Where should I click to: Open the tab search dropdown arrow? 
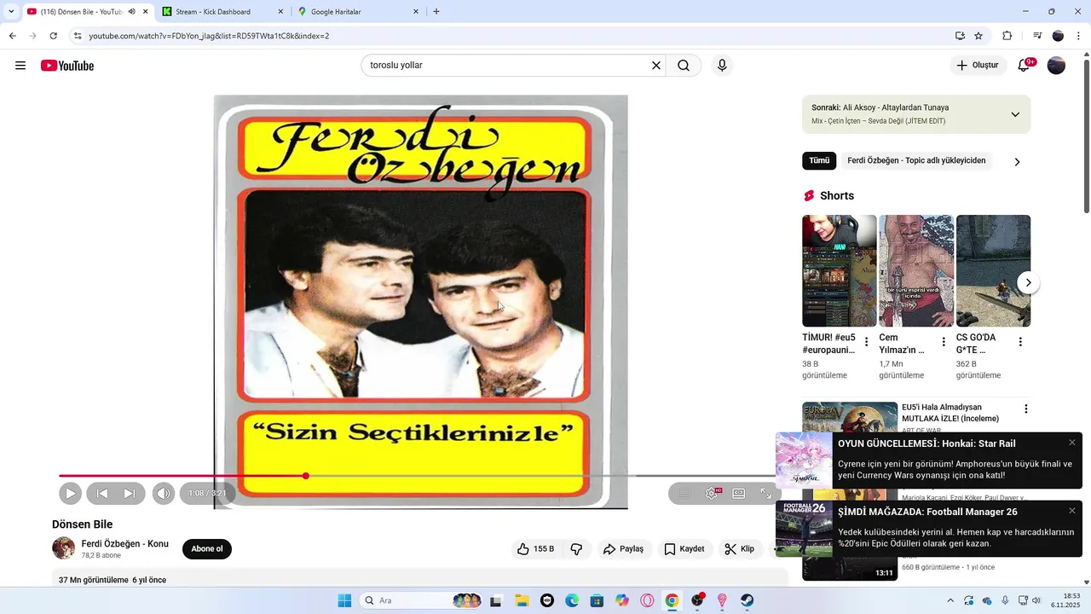(x=10, y=12)
